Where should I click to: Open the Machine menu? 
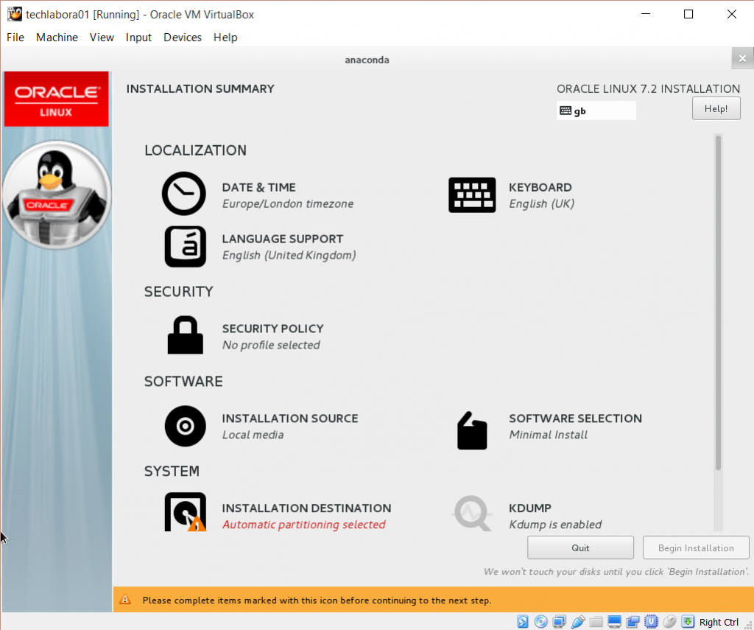(x=57, y=37)
